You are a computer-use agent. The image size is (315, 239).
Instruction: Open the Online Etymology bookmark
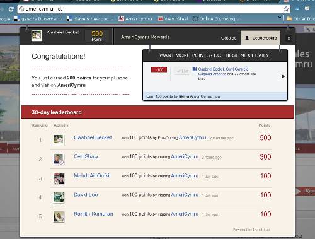(215, 19)
